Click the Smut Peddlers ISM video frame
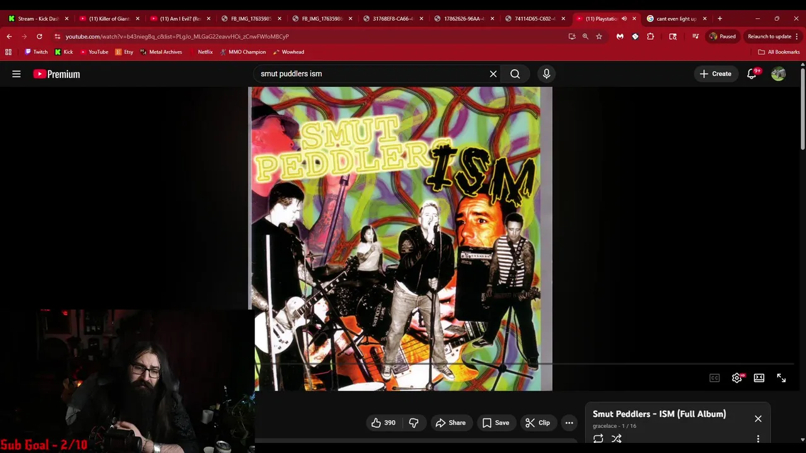This screenshot has height=453, width=806. tap(400, 239)
